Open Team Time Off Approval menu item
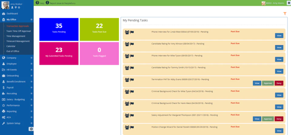The image size is (291, 135). tap(18, 31)
